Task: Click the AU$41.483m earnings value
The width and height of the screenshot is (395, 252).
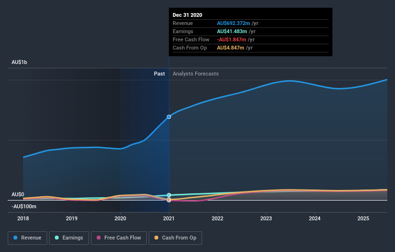Action: 232,31
